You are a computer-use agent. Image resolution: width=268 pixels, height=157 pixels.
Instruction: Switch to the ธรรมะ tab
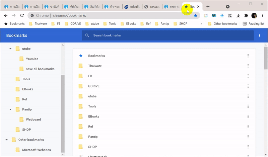tap(152, 7)
